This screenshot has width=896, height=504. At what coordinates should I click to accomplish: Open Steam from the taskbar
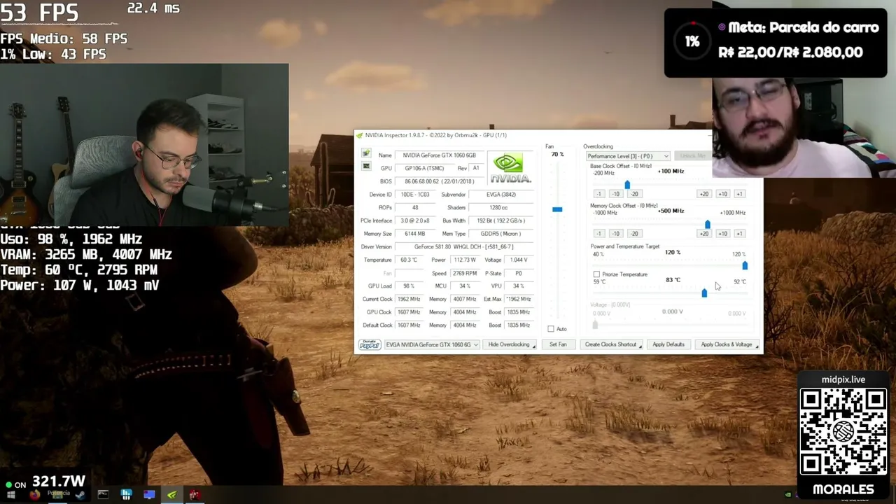[x=80, y=496]
